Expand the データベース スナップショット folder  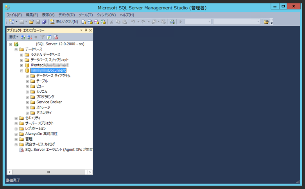(x=22, y=60)
